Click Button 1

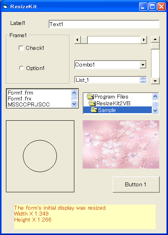pos(136,184)
